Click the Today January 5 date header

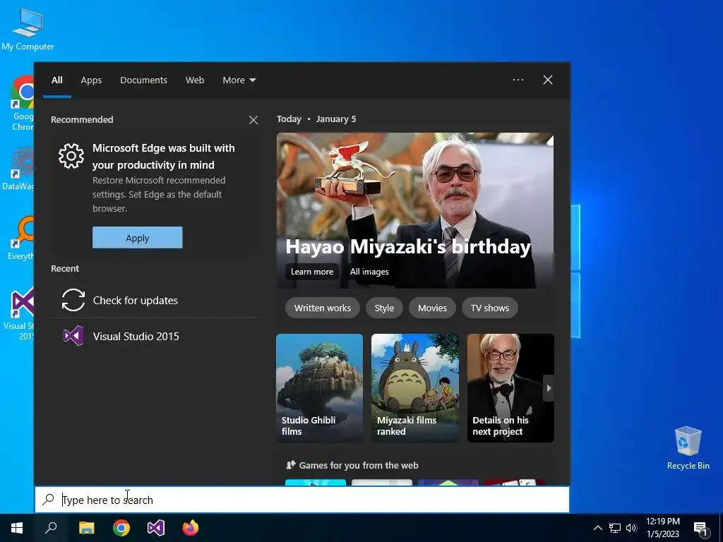tap(316, 119)
